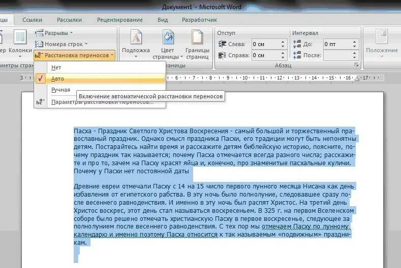401x268 pixels.
Task: Expand the Колонки dropdown arrow
Action: (20, 56)
